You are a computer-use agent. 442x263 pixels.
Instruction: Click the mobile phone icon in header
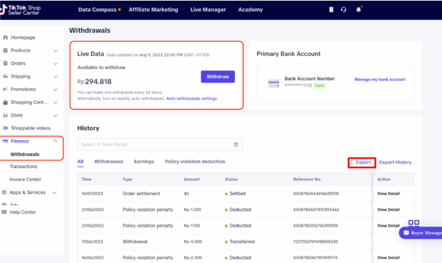pos(331,10)
